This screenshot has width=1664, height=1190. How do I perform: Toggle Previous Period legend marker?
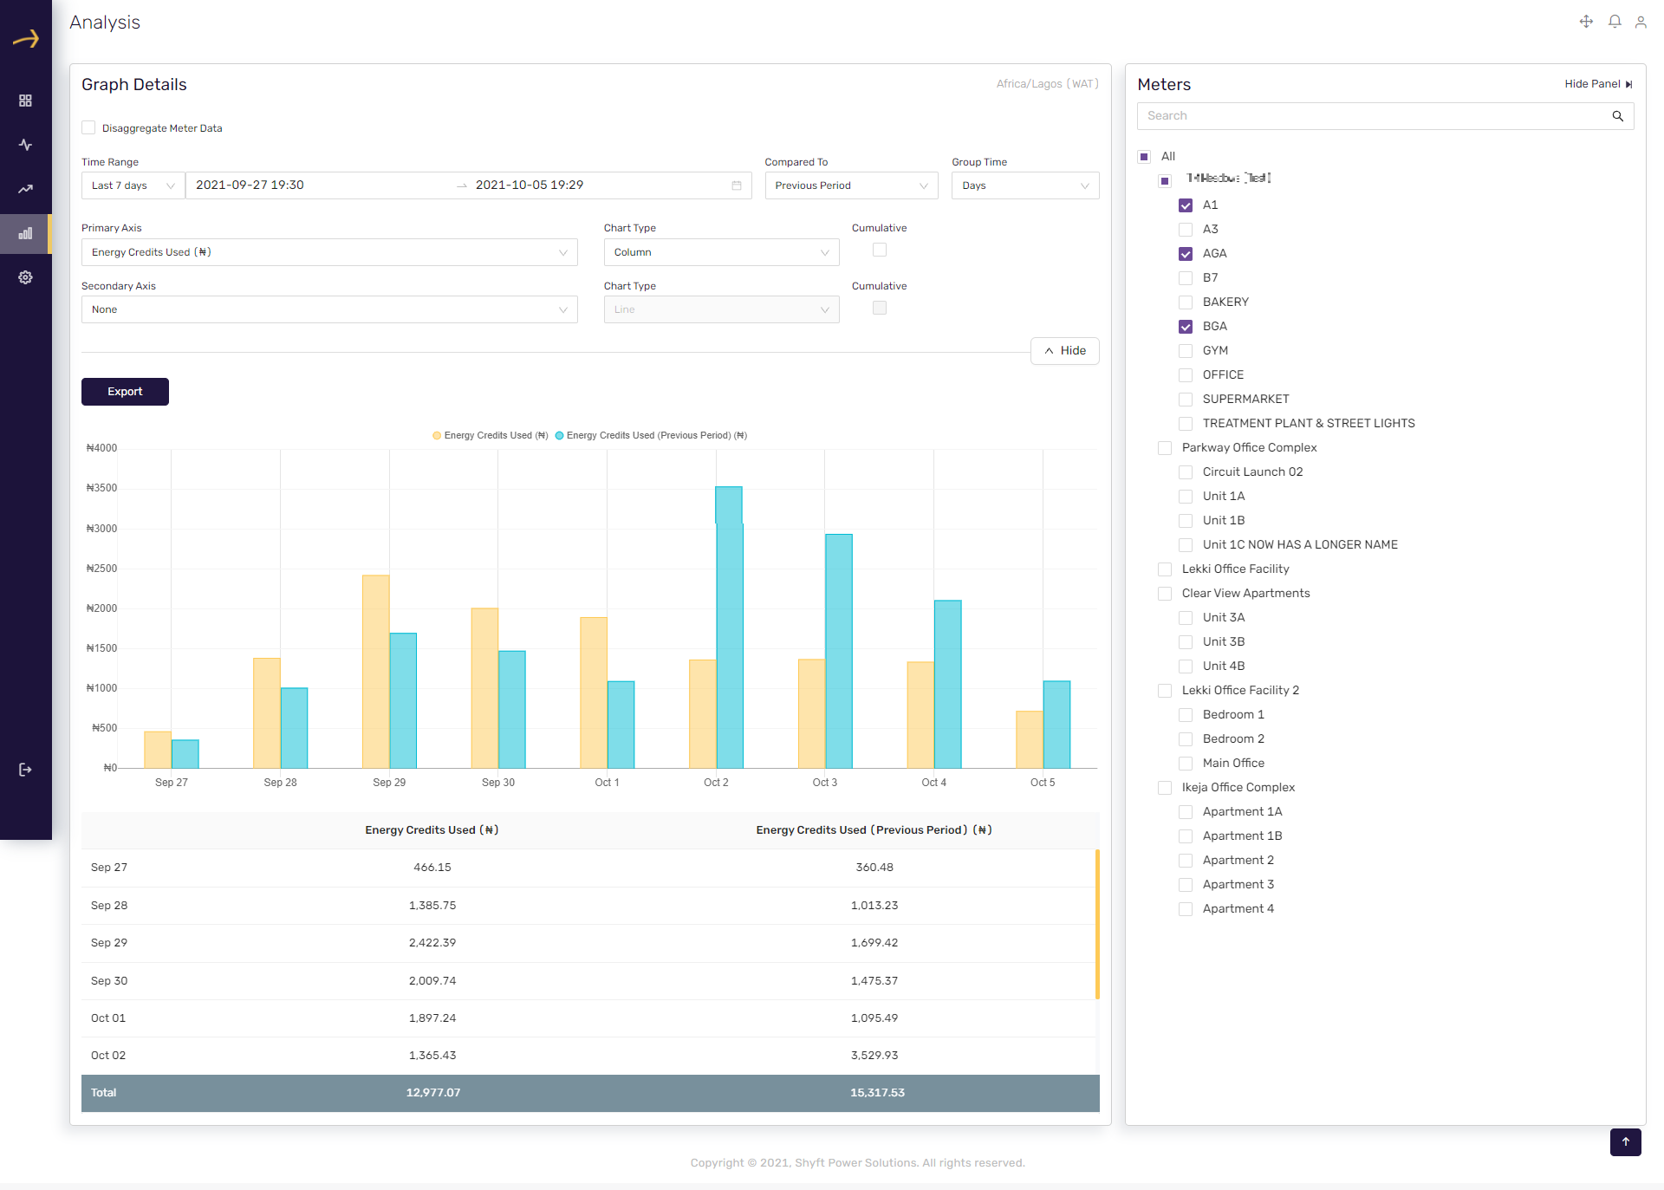559,436
